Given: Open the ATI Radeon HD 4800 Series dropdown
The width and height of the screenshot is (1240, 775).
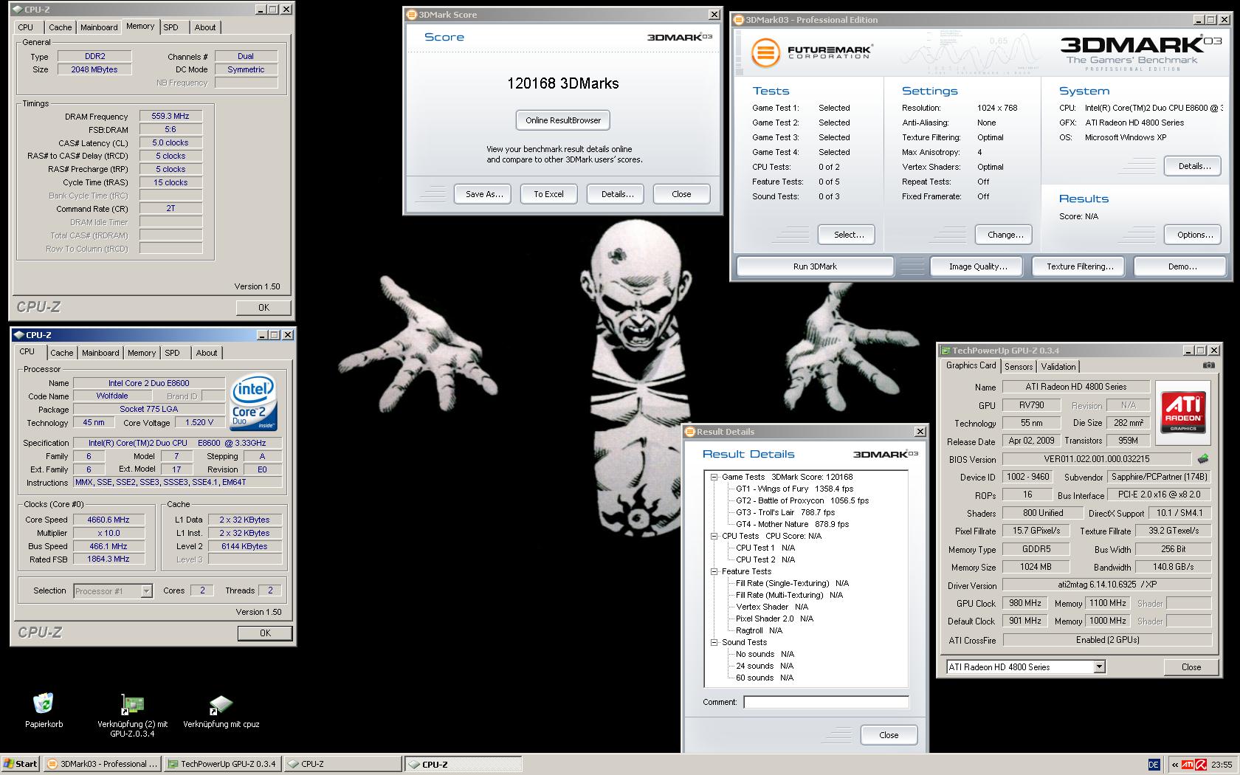Looking at the screenshot, I should click(x=1099, y=667).
